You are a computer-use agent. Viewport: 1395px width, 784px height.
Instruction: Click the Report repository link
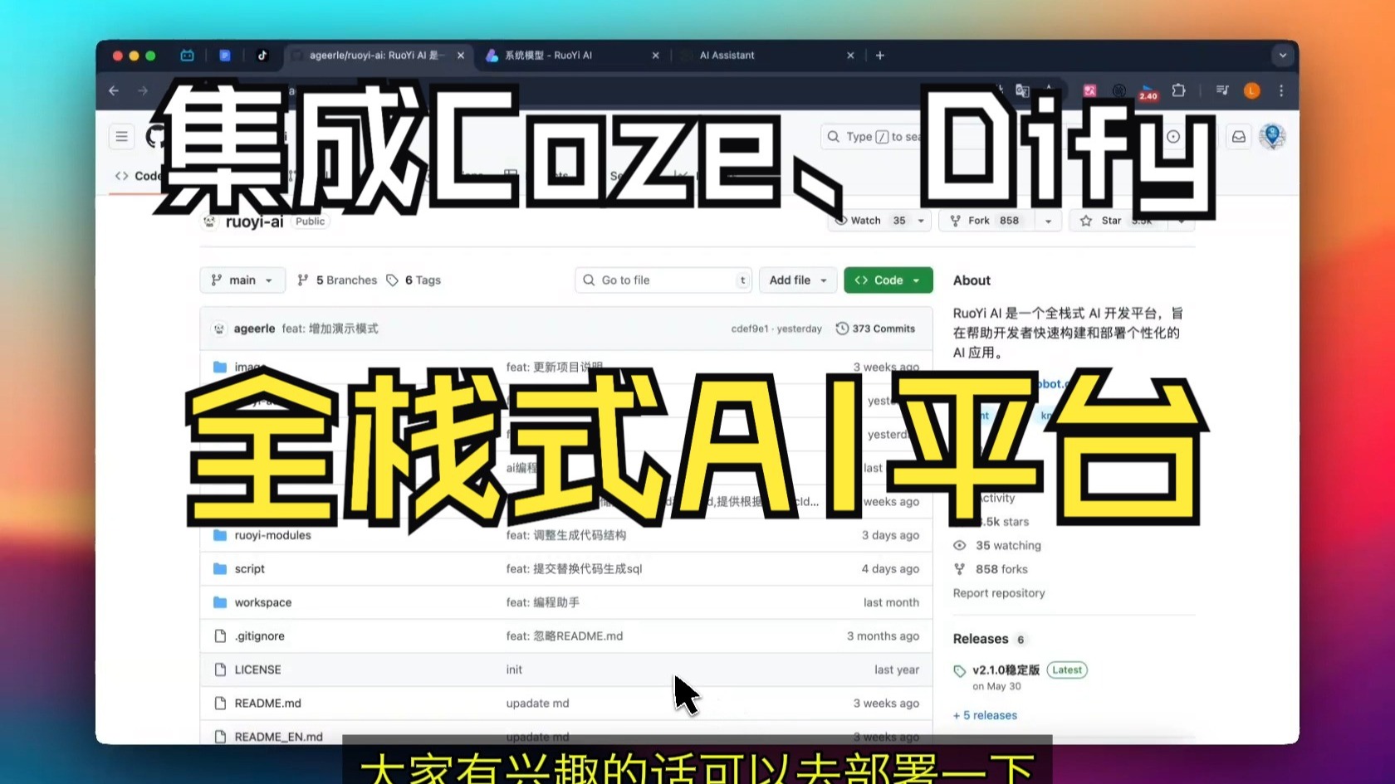(x=999, y=593)
